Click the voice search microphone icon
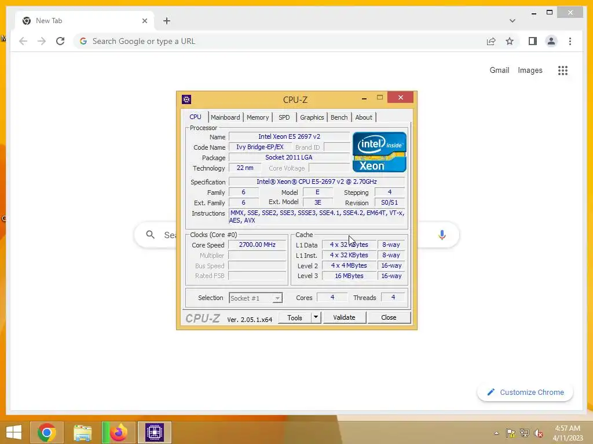Viewport: 593px width, 444px height. (442, 235)
